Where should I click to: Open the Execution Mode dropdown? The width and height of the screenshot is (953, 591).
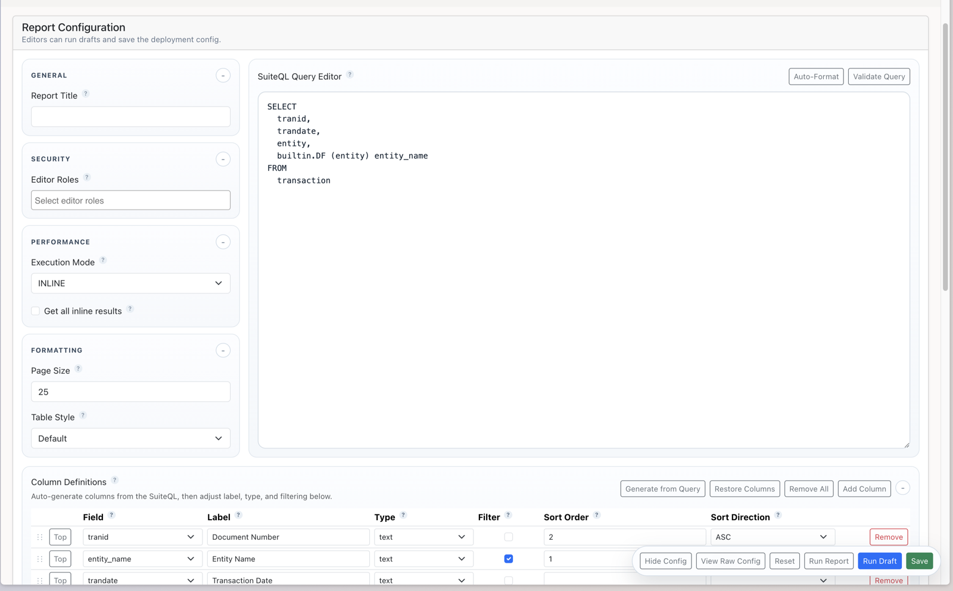coord(130,283)
